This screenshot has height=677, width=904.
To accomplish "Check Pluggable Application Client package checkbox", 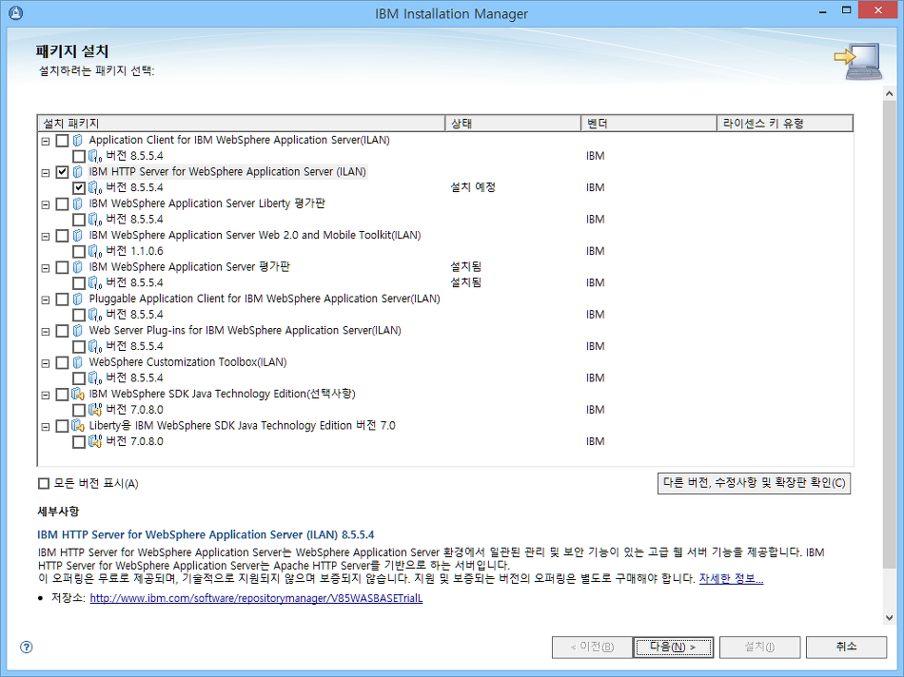I will [x=62, y=299].
